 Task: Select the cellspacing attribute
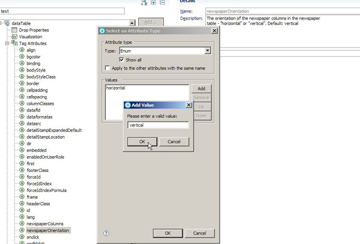[37, 97]
